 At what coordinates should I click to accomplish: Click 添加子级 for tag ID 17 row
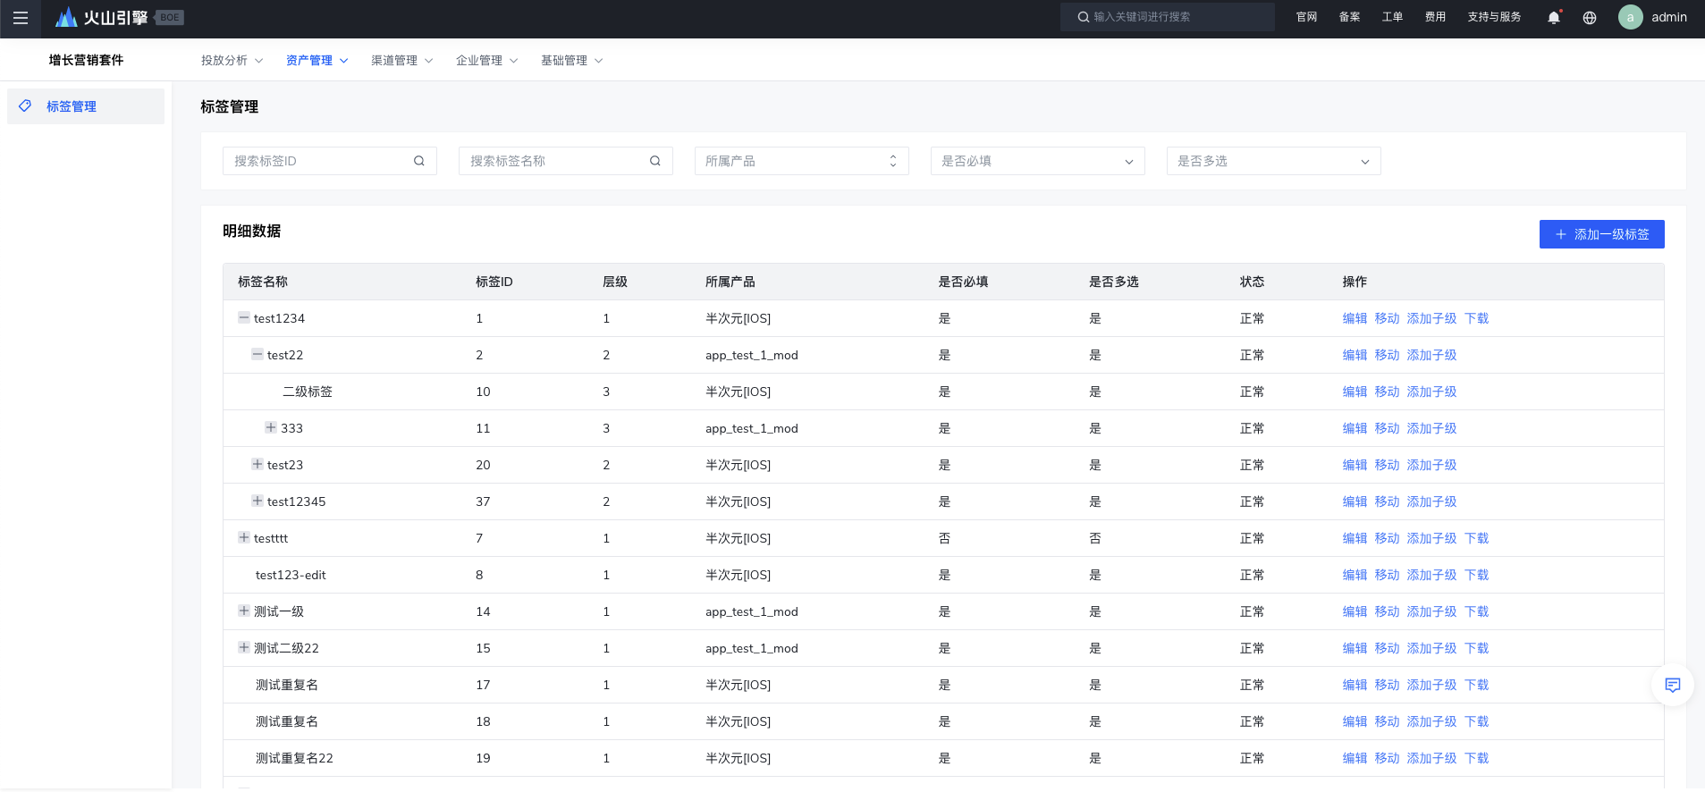1431,685
